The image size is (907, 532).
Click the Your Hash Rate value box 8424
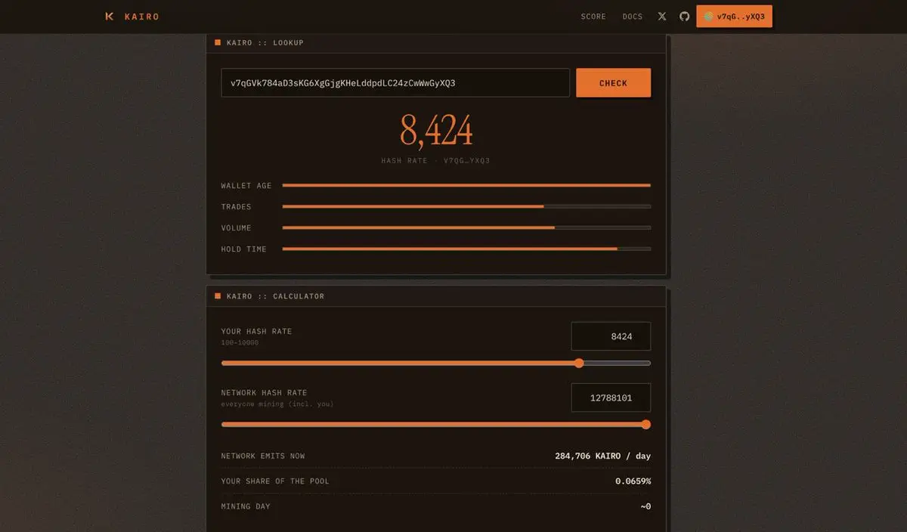(611, 336)
